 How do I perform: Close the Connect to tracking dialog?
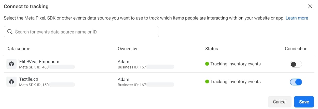[310, 6]
